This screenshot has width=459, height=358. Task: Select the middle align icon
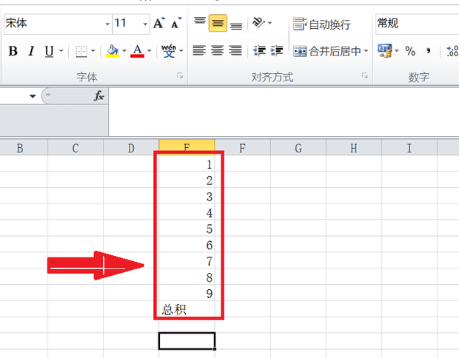(218, 24)
